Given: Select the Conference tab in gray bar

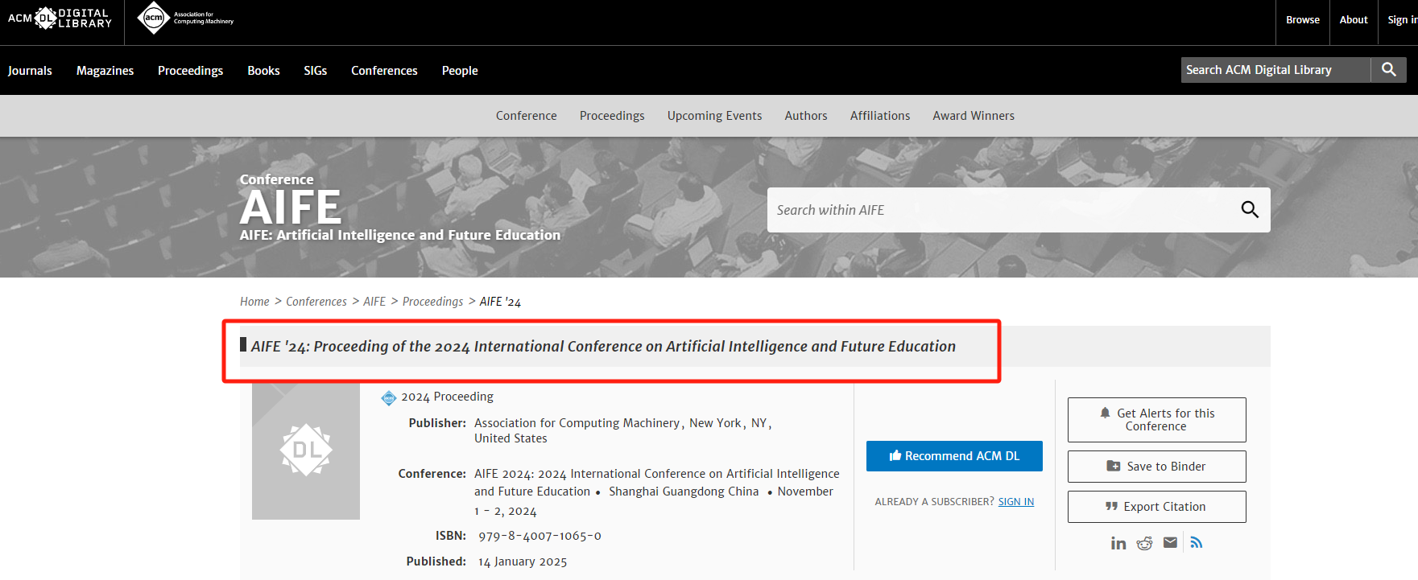Looking at the screenshot, I should click(x=526, y=116).
